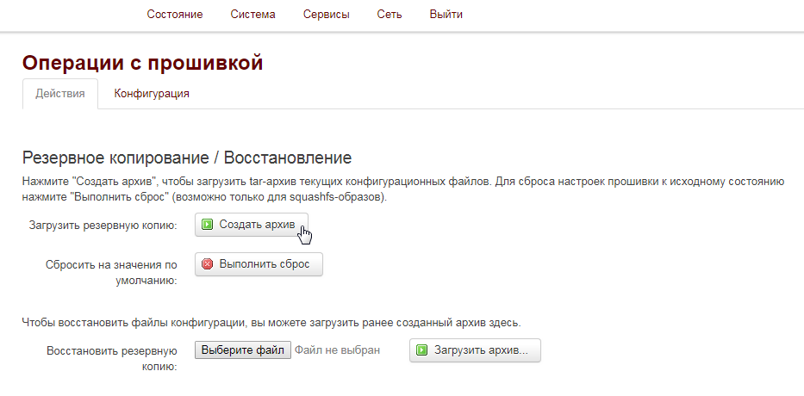Click the Файл не выбран text

tap(338, 350)
